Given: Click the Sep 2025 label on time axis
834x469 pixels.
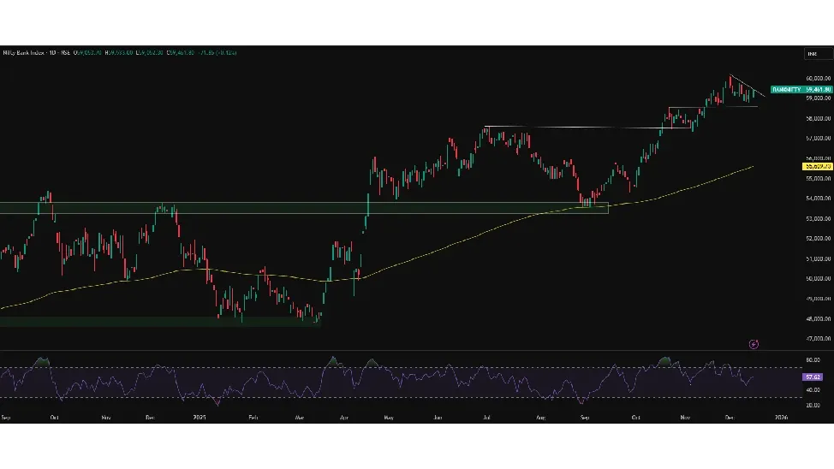Looking at the screenshot, I should [x=585, y=418].
